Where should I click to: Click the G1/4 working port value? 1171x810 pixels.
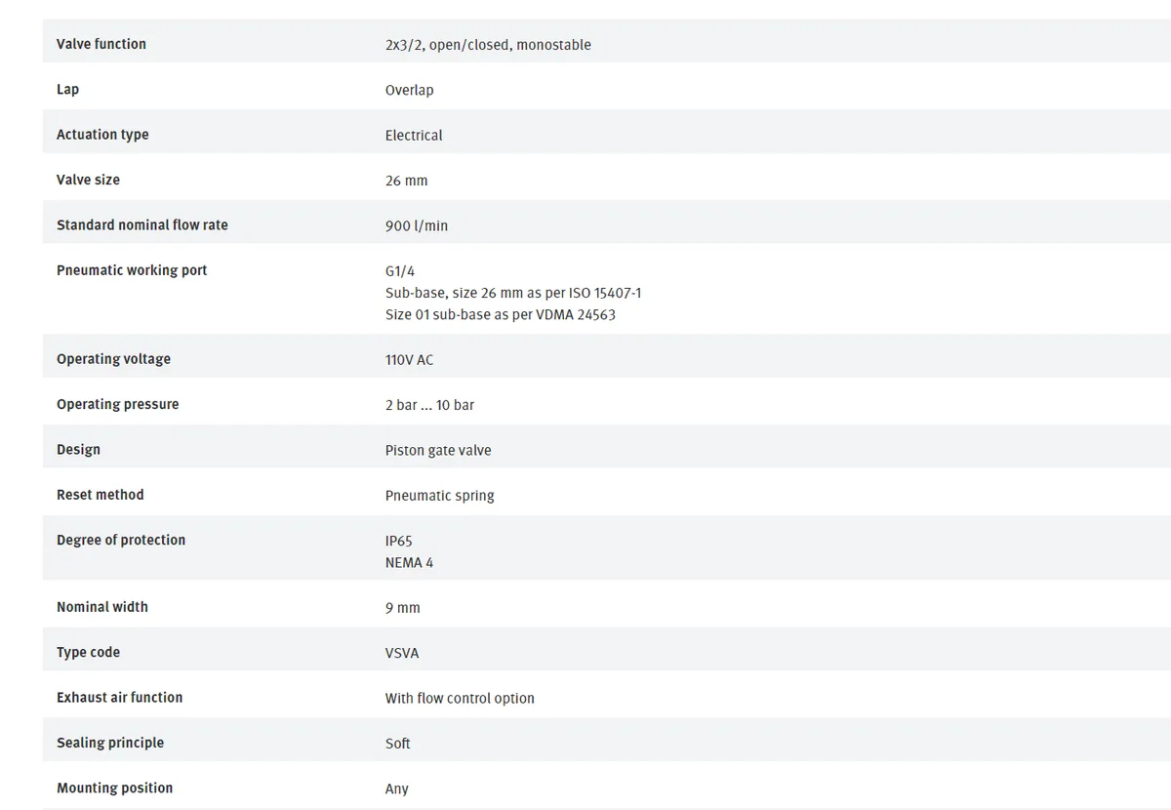pyautogui.click(x=400, y=270)
